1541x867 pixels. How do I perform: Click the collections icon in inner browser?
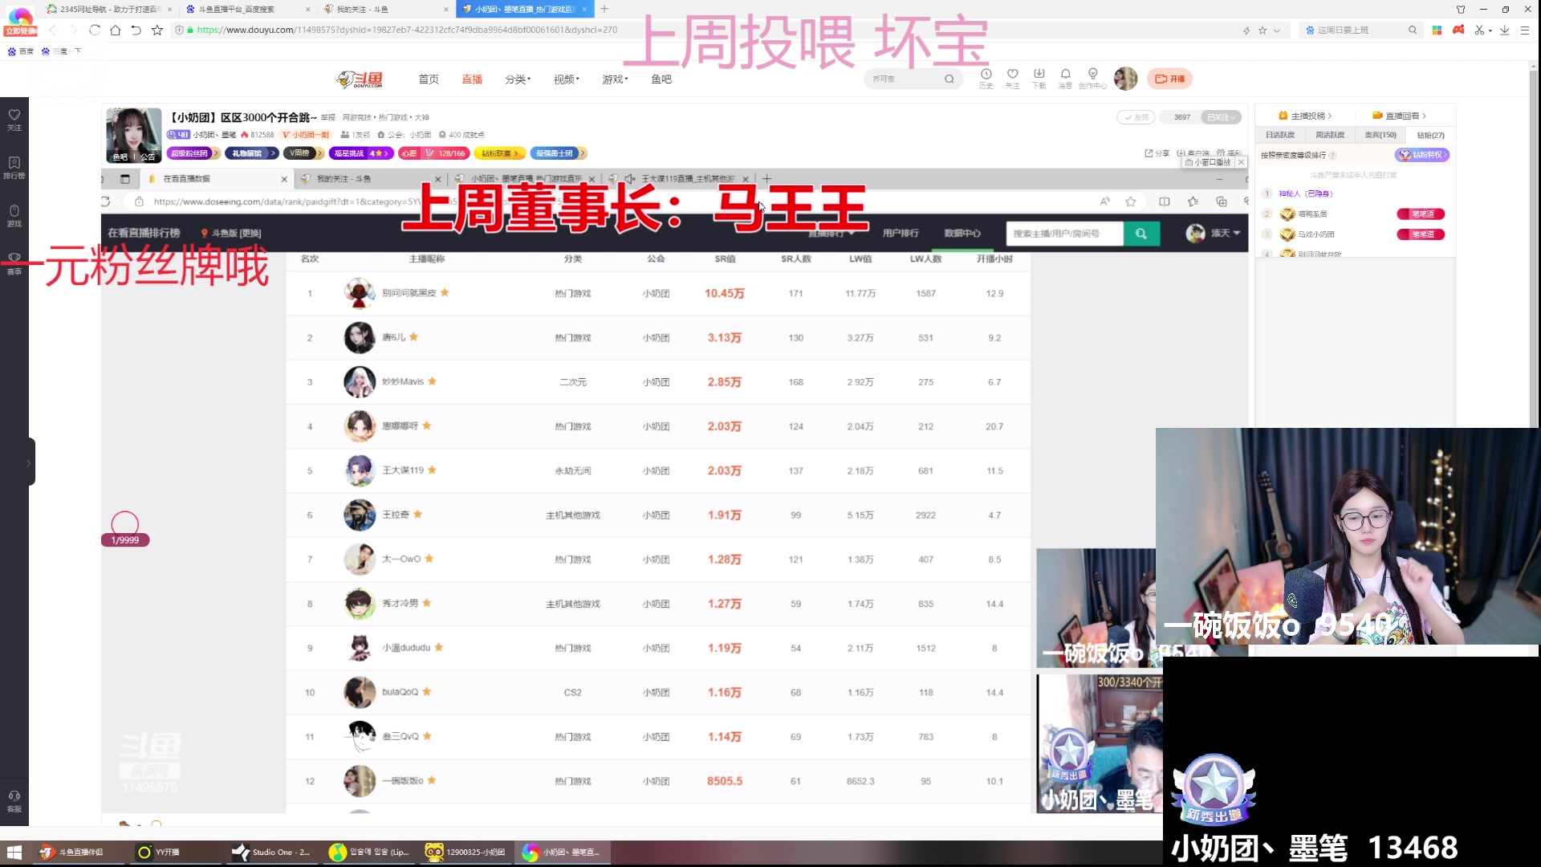tap(1221, 201)
